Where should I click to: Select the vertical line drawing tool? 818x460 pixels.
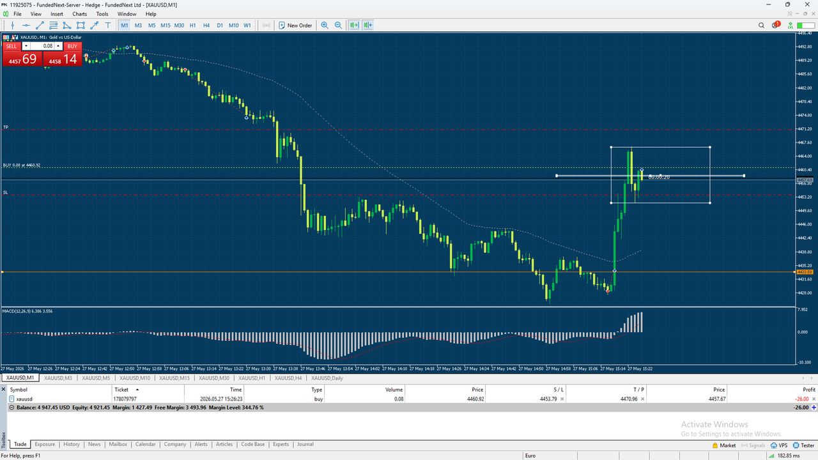tap(12, 26)
